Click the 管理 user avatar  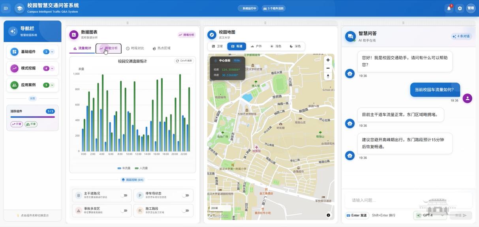coord(471,8)
